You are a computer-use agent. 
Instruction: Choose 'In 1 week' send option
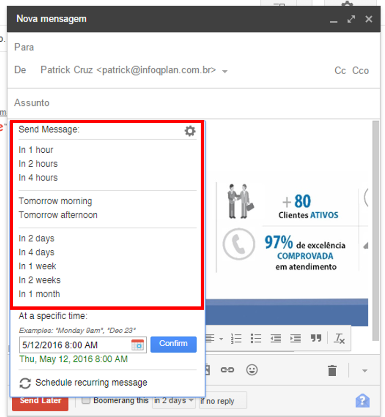(37, 266)
